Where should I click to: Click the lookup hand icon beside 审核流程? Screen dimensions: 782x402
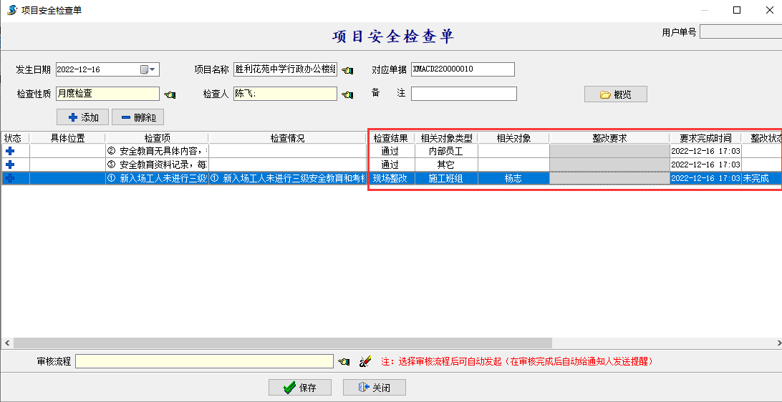(x=344, y=362)
